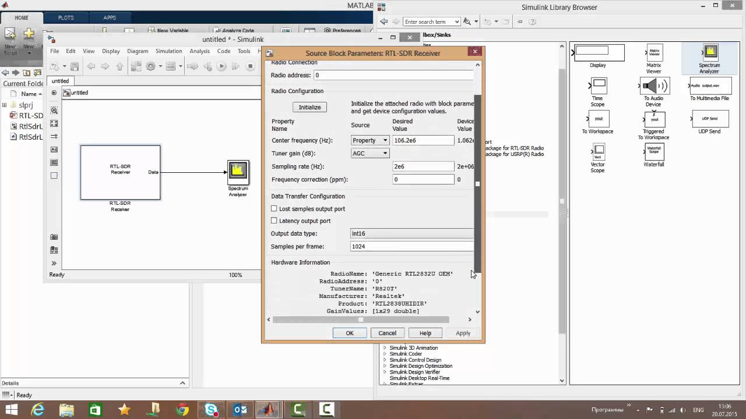Switch to the PLOTS tab
746x419 pixels.
point(66,17)
